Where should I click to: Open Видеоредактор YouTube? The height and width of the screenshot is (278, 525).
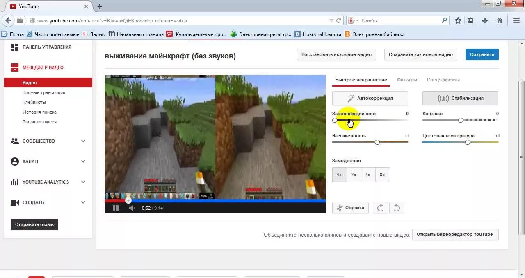click(455, 235)
